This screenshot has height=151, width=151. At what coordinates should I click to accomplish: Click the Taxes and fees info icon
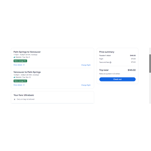[110, 62]
